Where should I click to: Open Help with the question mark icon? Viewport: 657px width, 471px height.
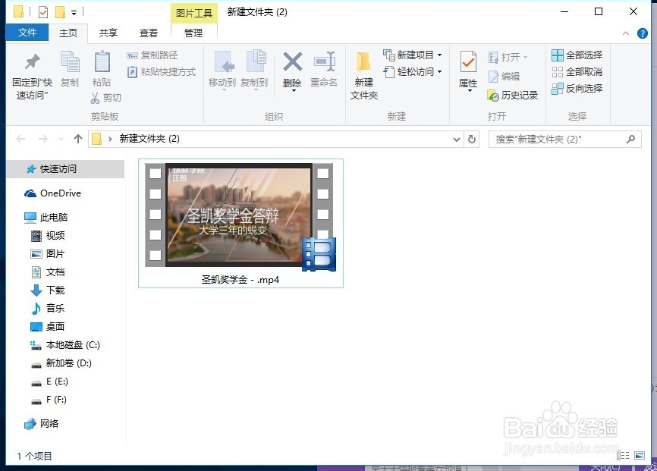click(x=643, y=33)
